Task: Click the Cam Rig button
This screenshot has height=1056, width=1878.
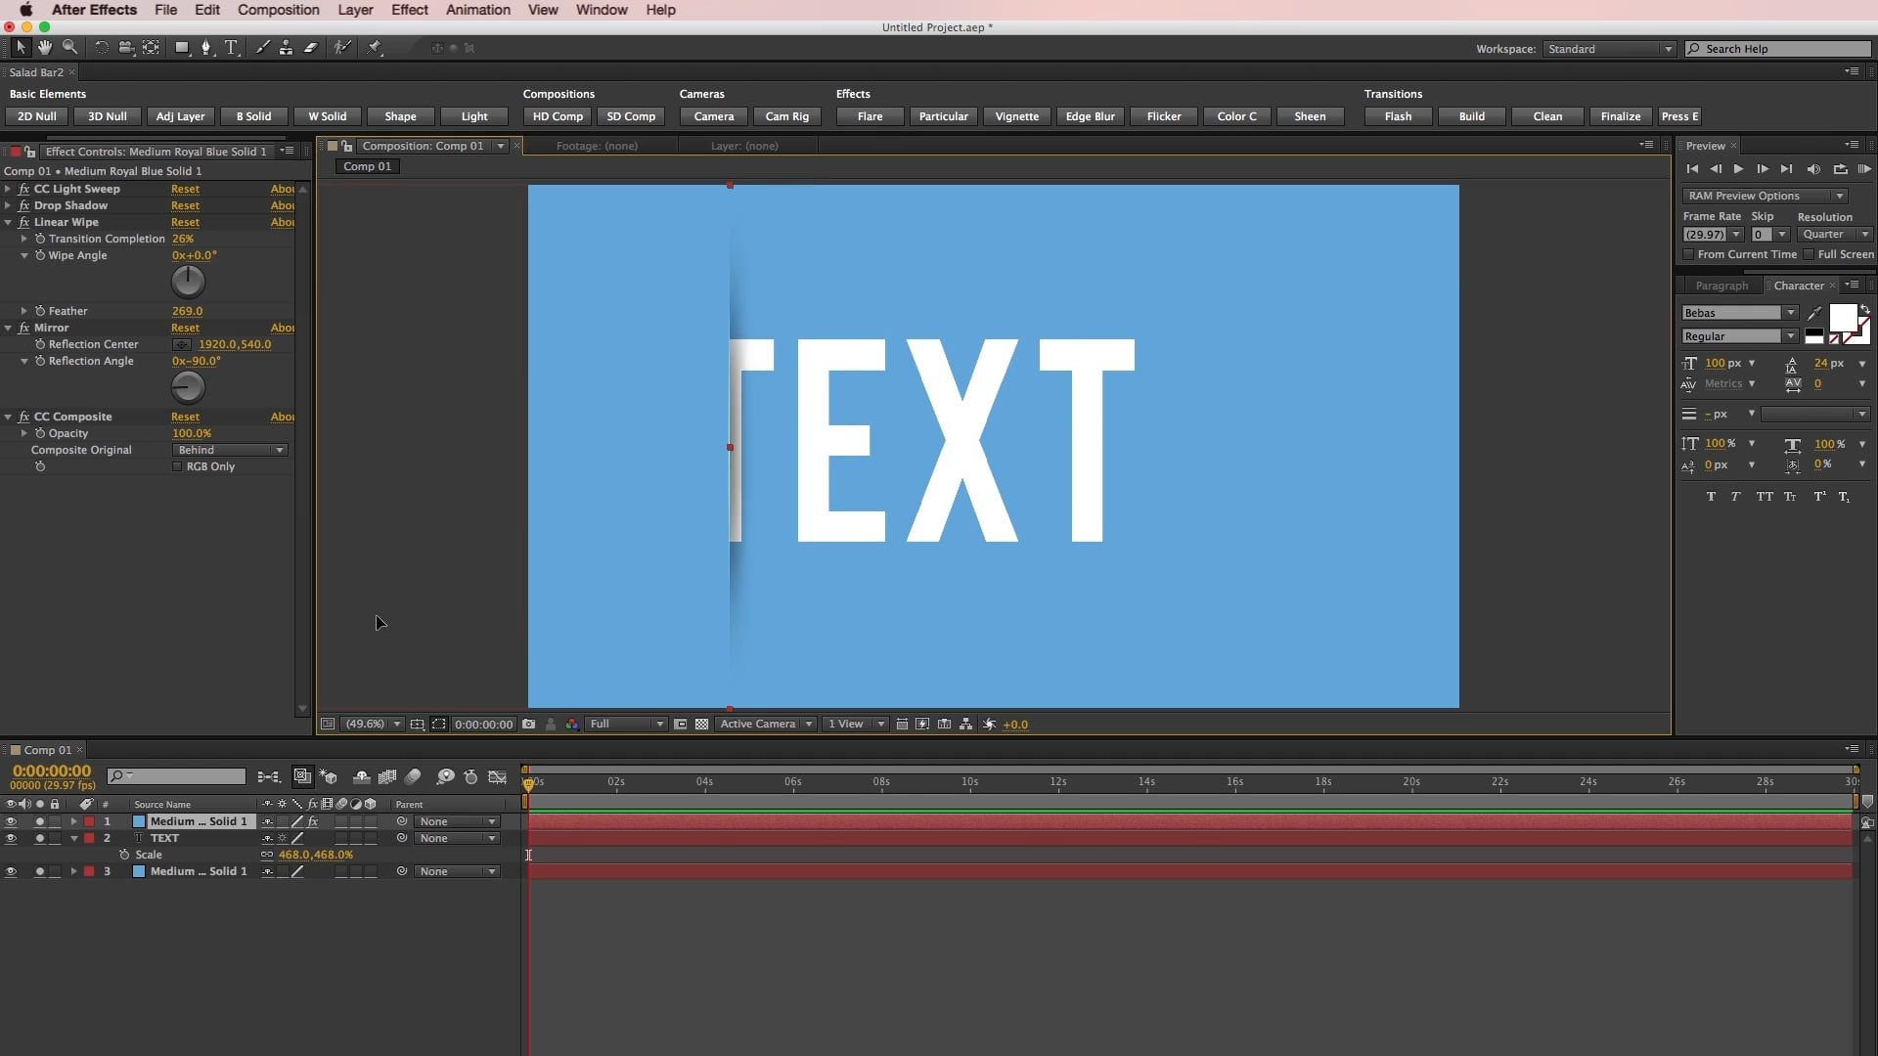Action: 786,116
